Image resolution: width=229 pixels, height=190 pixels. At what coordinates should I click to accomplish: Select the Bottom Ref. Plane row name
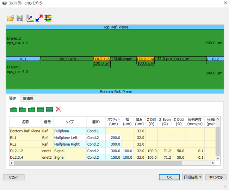pos(25,131)
